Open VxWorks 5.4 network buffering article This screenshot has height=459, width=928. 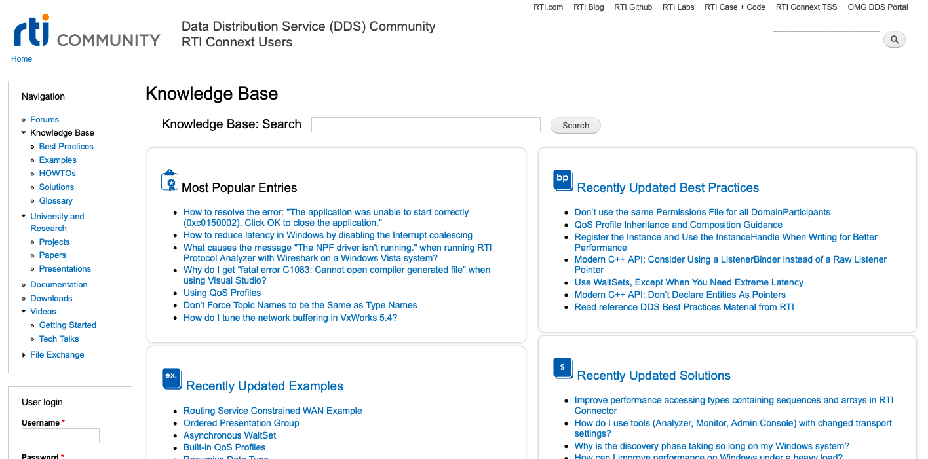[x=290, y=318]
